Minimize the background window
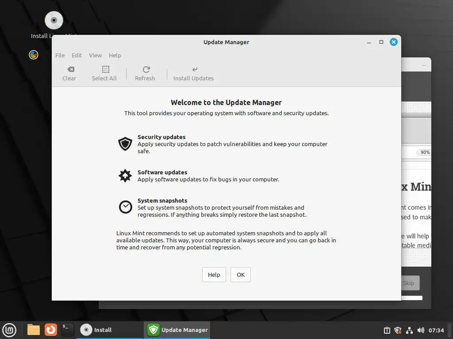 point(424,66)
